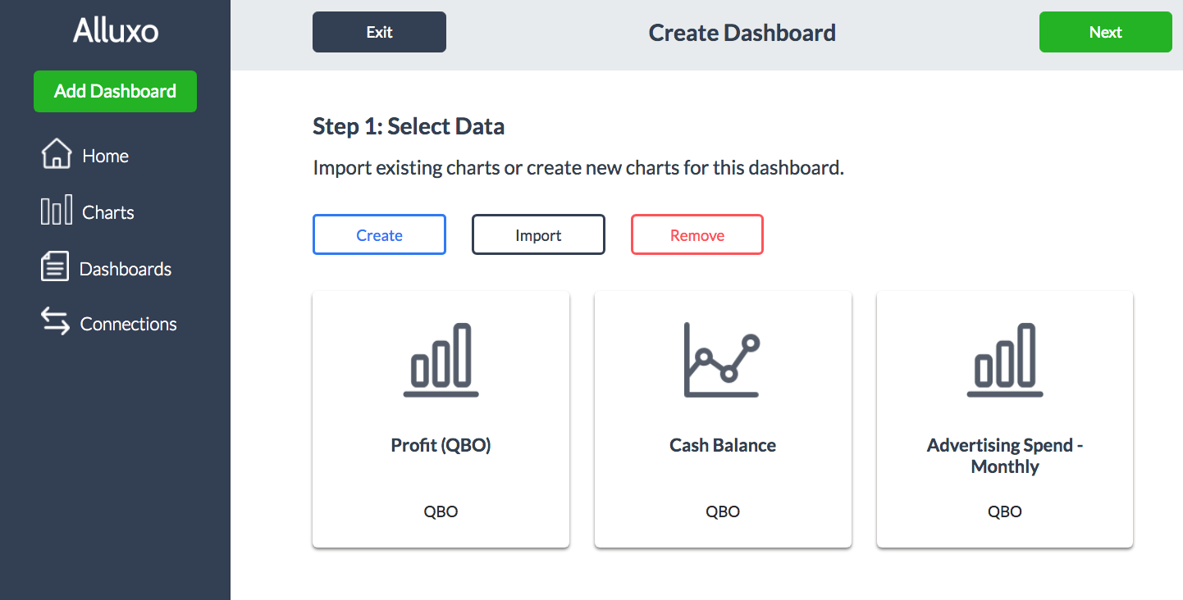This screenshot has width=1183, height=600.
Task: Click the Import button
Action: [538, 235]
